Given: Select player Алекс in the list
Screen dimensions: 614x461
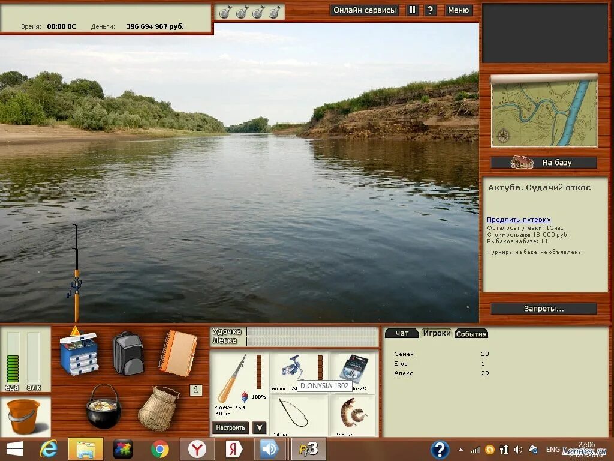Looking at the screenshot, I should [x=441, y=373].
